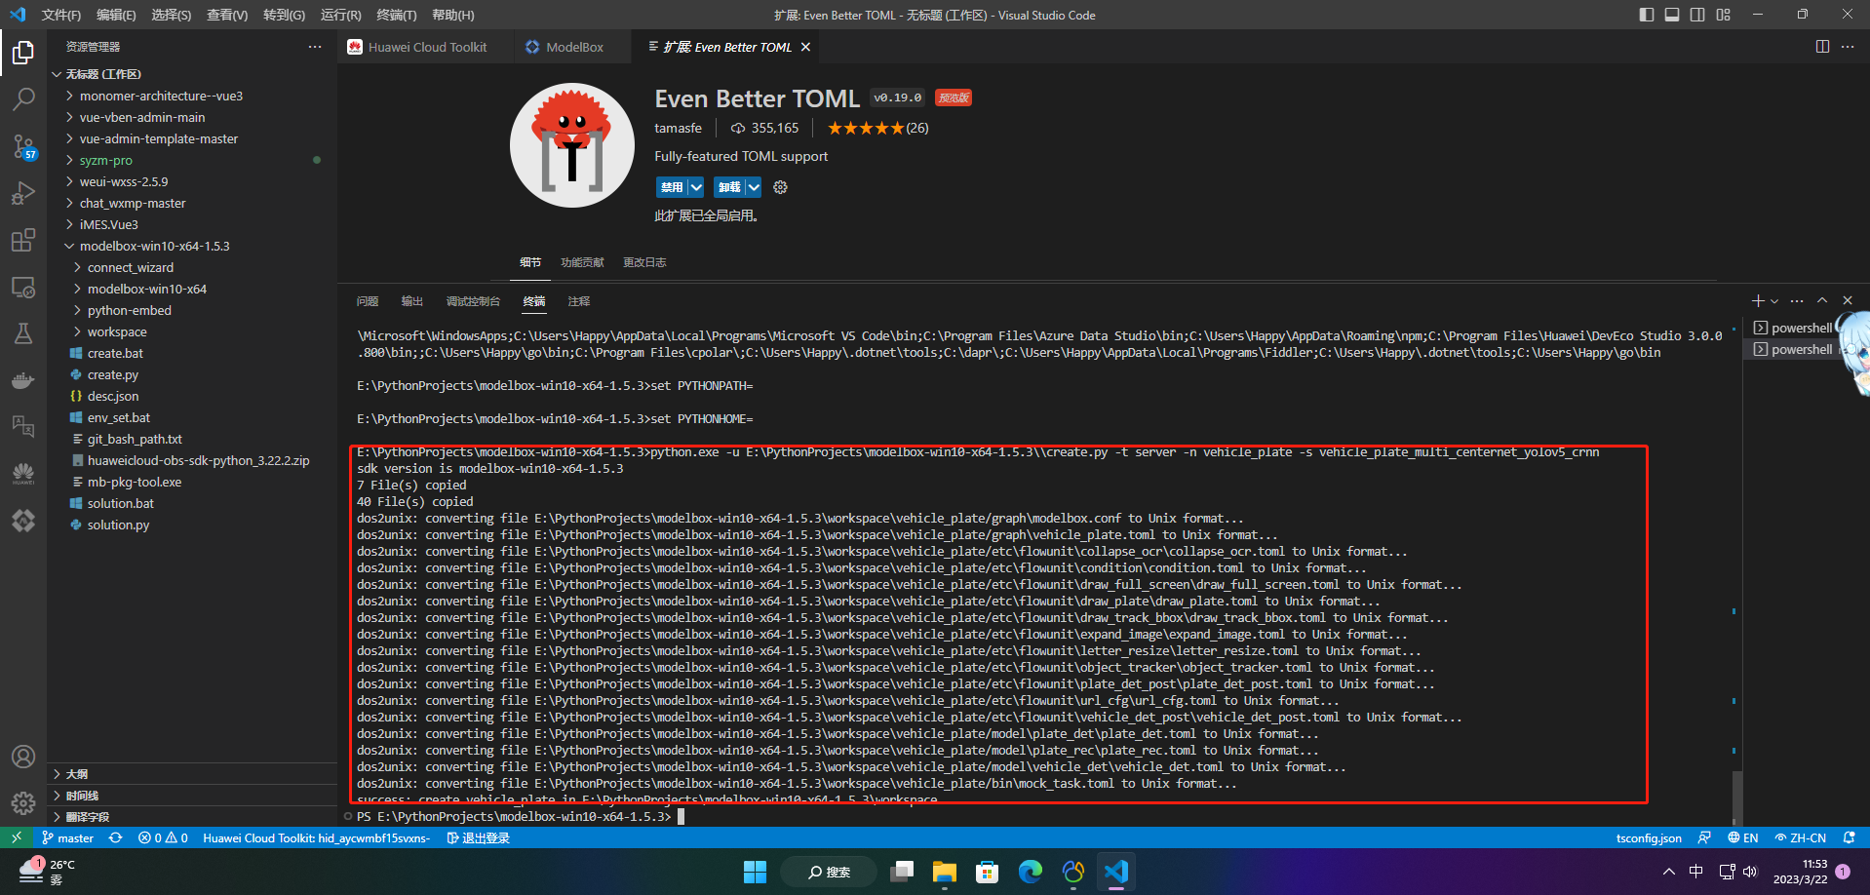This screenshot has height=895, width=1870.
Task: Open the Docker view in activity bar
Action: 23,380
